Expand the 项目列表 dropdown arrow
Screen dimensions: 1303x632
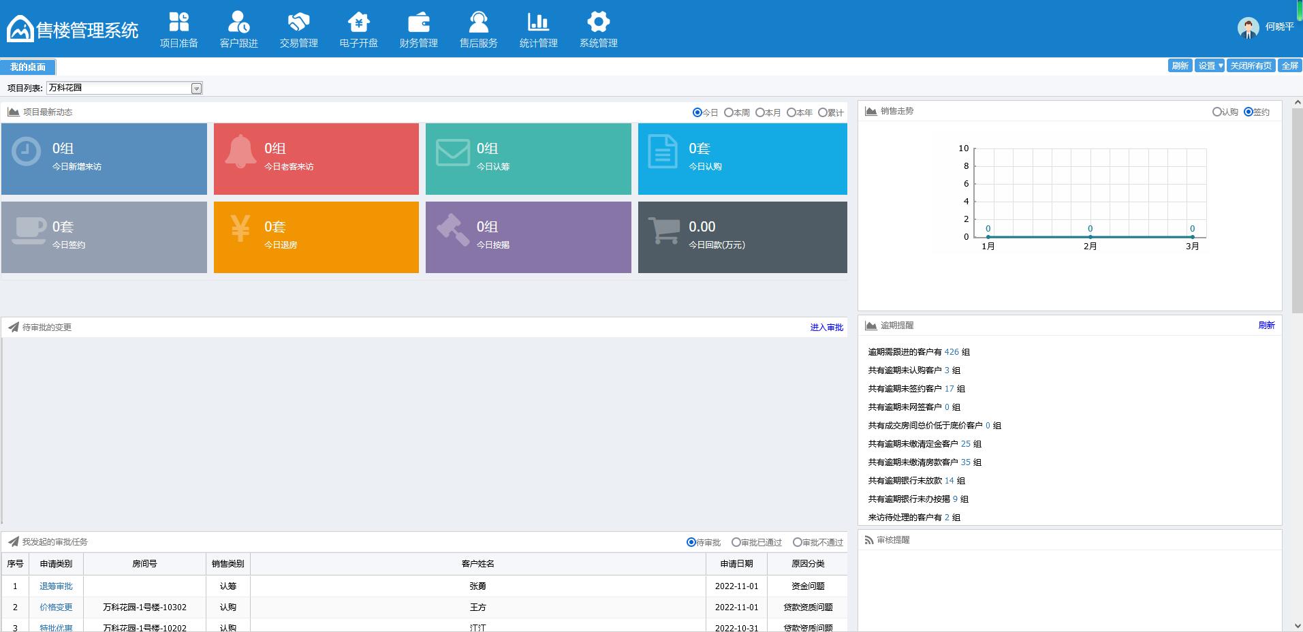click(x=196, y=89)
